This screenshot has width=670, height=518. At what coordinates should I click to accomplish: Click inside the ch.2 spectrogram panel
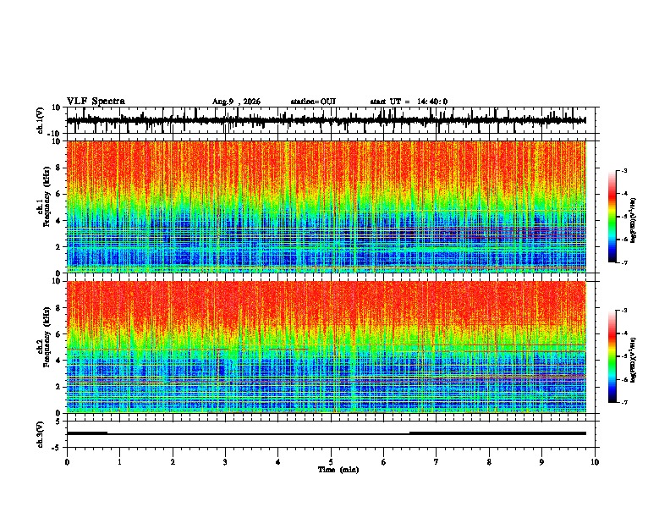pyautogui.click(x=327, y=347)
